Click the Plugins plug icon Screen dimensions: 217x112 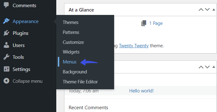coord(6,33)
